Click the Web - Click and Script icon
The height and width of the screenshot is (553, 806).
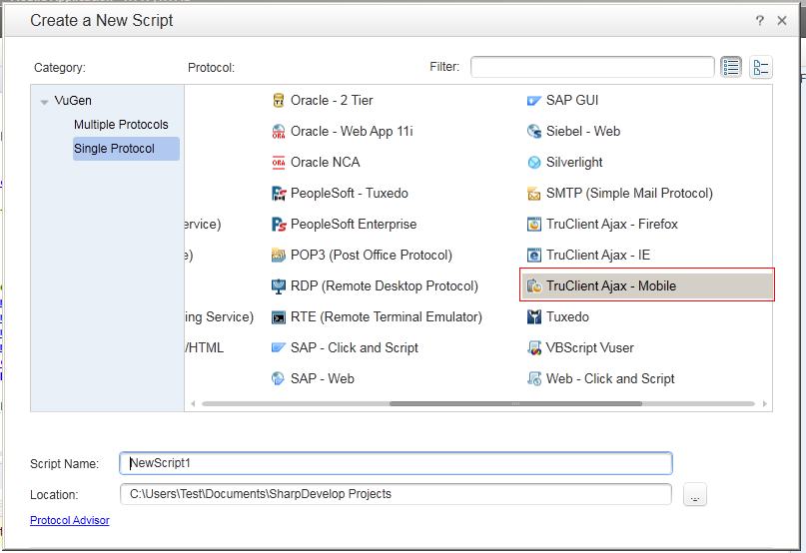point(534,378)
